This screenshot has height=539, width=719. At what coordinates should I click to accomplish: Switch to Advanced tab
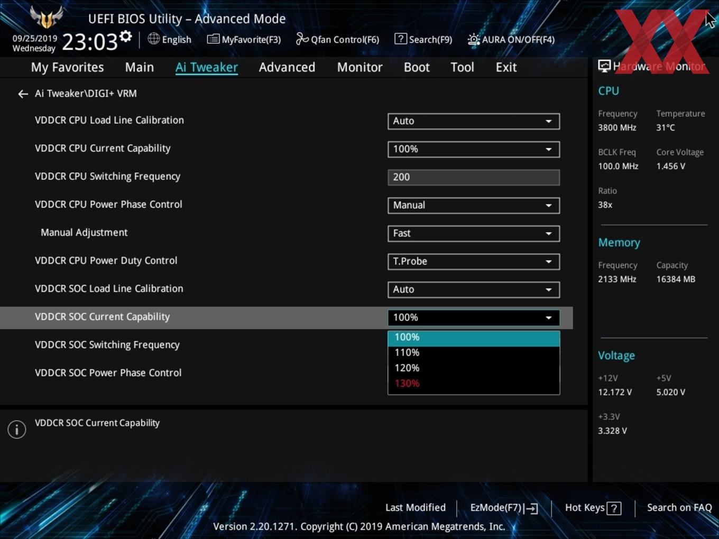pos(287,67)
